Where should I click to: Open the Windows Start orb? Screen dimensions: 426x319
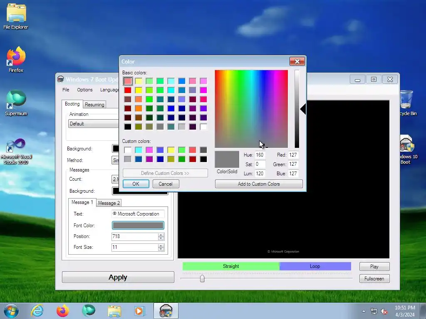11,311
